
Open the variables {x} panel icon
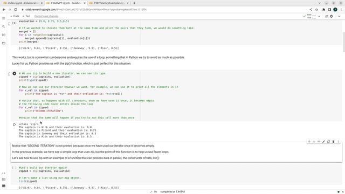4,34
